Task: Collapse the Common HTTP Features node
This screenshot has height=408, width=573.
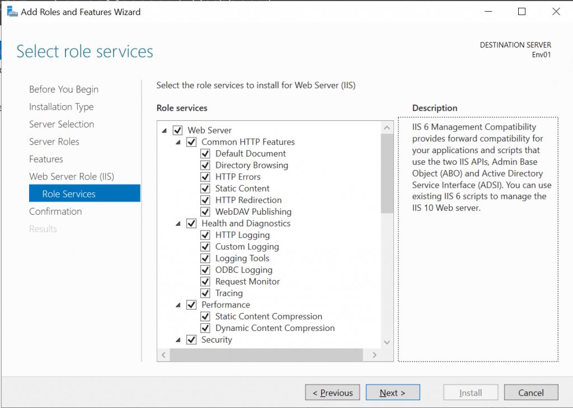Action: [x=178, y=142]
